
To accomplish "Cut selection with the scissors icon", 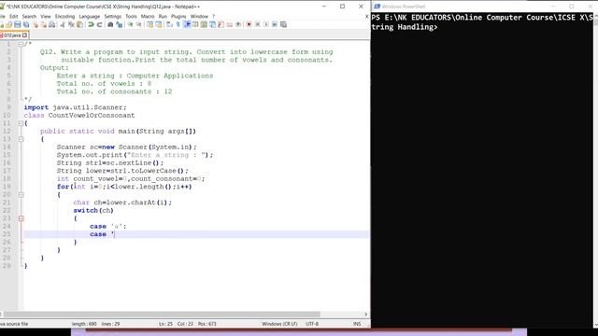I will click(63, 25).
